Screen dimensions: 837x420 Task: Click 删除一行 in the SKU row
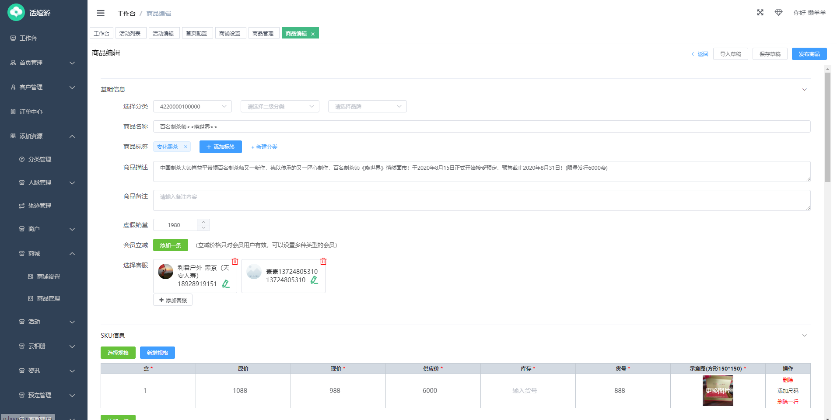[788, 402]
